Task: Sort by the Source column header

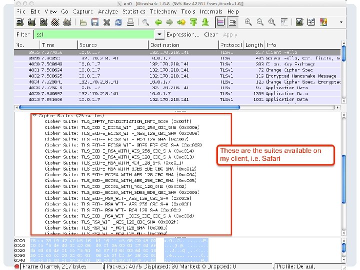Action: pos(113,45)
